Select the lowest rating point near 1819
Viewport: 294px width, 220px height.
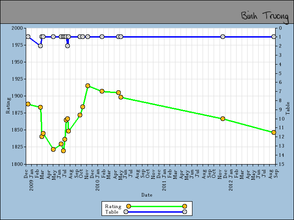point(63,151)
